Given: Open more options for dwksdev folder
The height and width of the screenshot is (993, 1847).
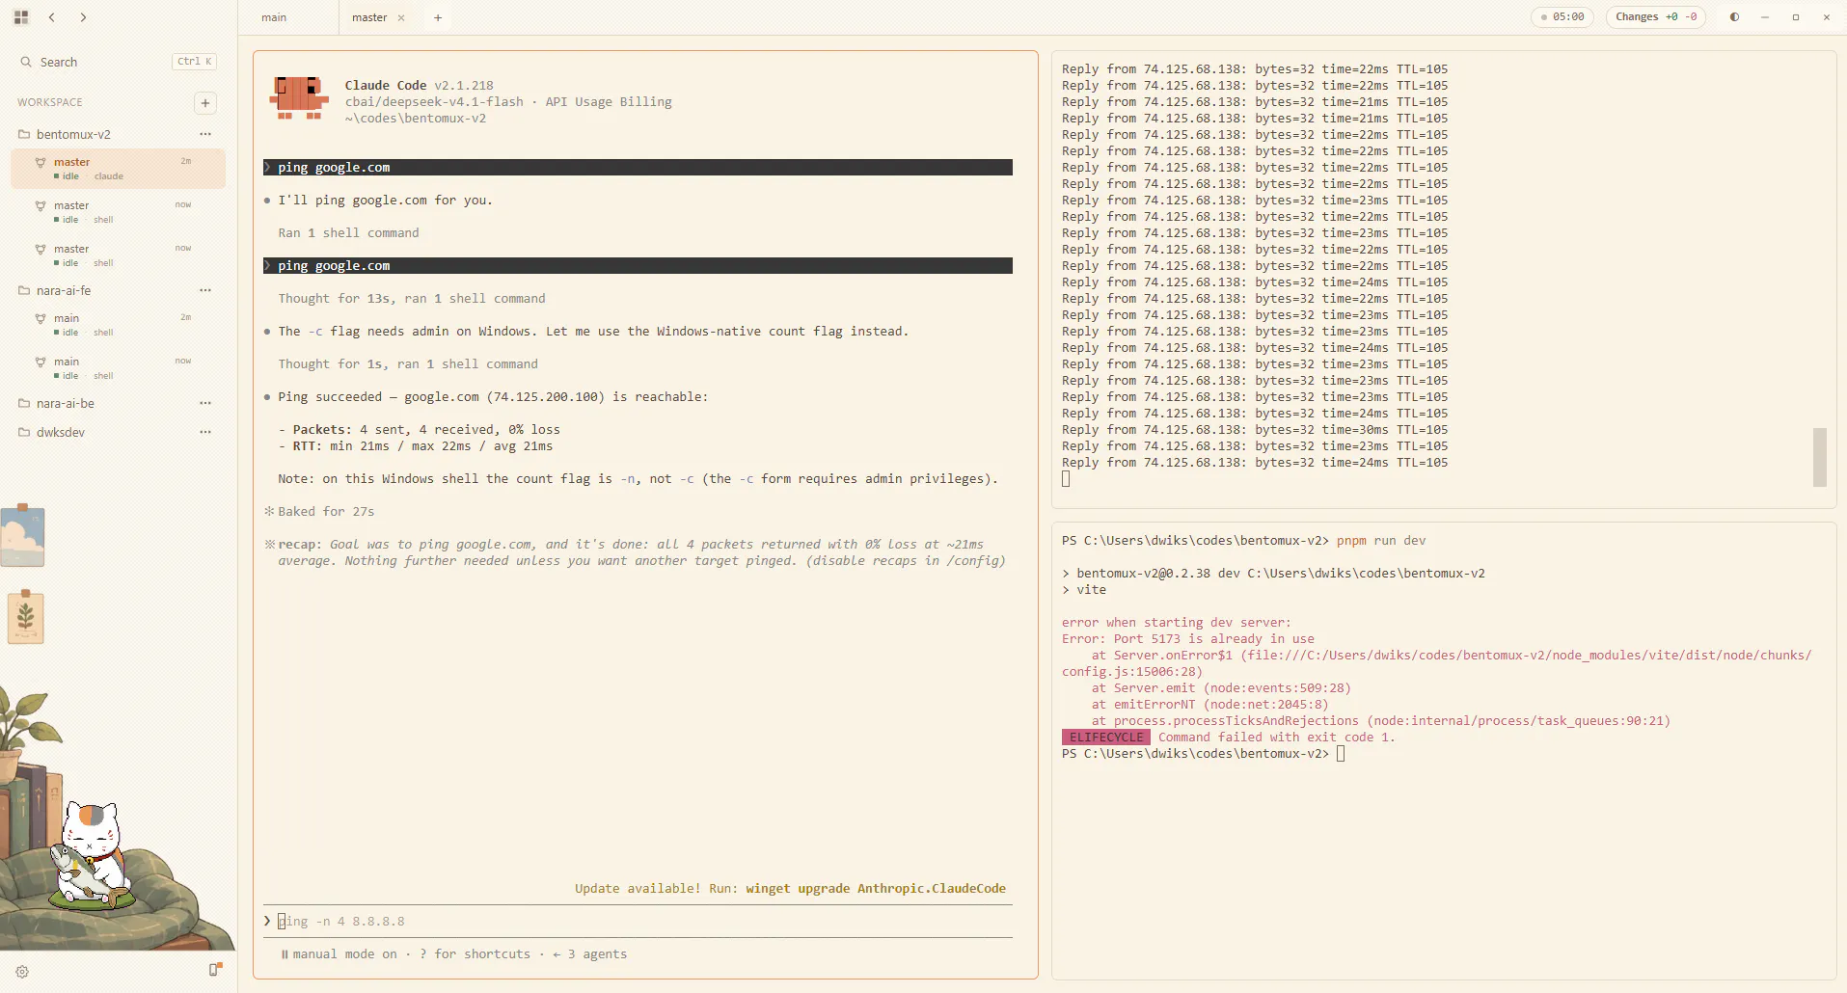Looking at the screenshot, I should pos(205,432).
